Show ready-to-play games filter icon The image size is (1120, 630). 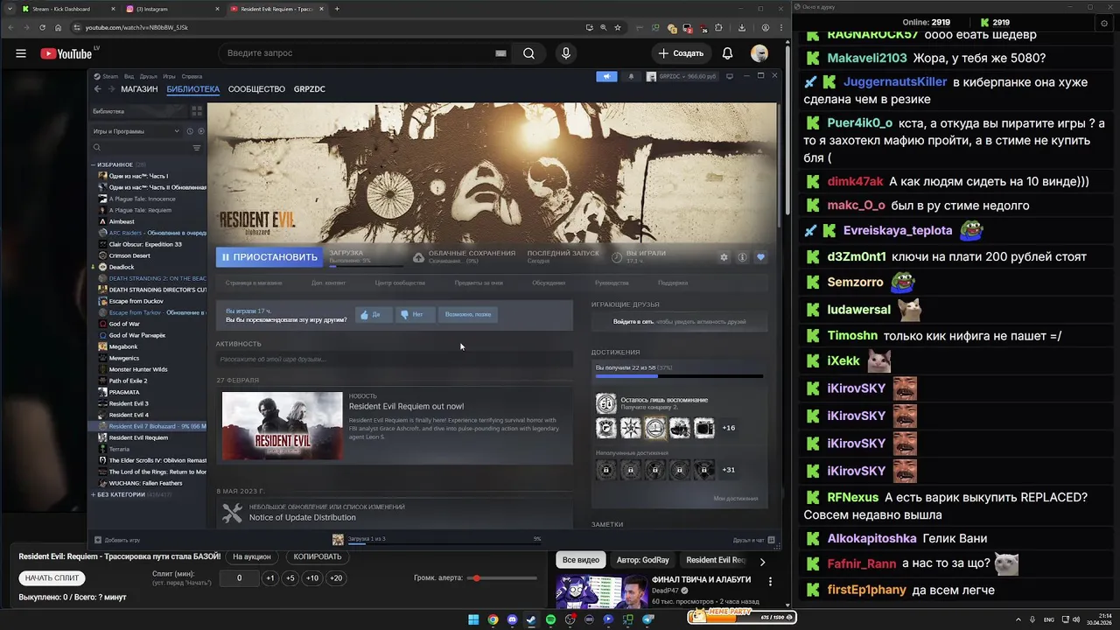pyautogui.click(x=200, y=131)
